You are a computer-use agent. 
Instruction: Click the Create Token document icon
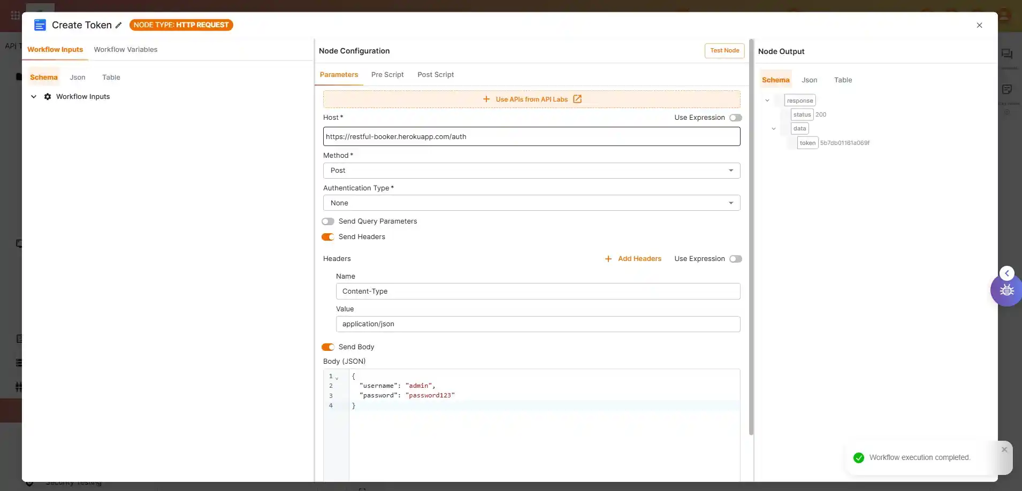[40, 25]
